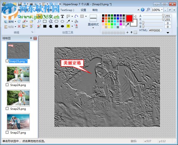
Task: Select the outline rounded rectangle tool
Action: 56,21
